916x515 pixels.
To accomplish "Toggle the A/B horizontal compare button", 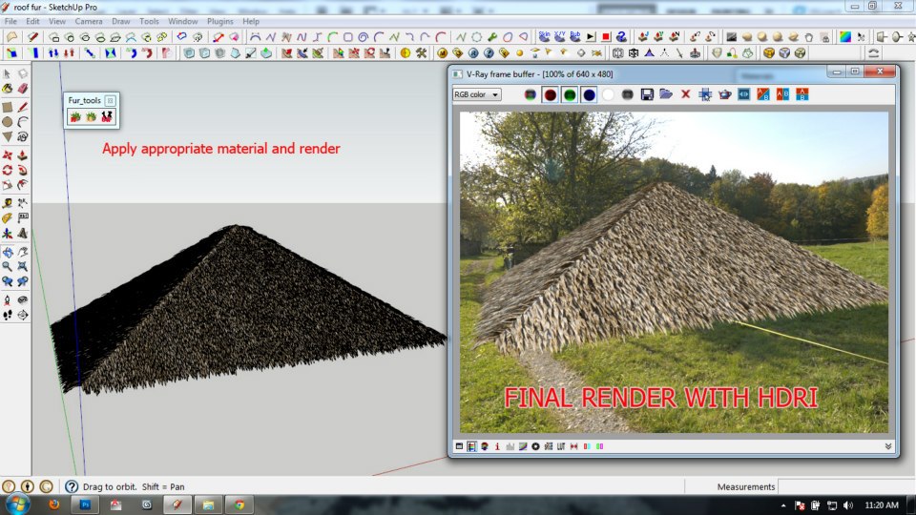I will pyautogui.click(x=802, y=94).
